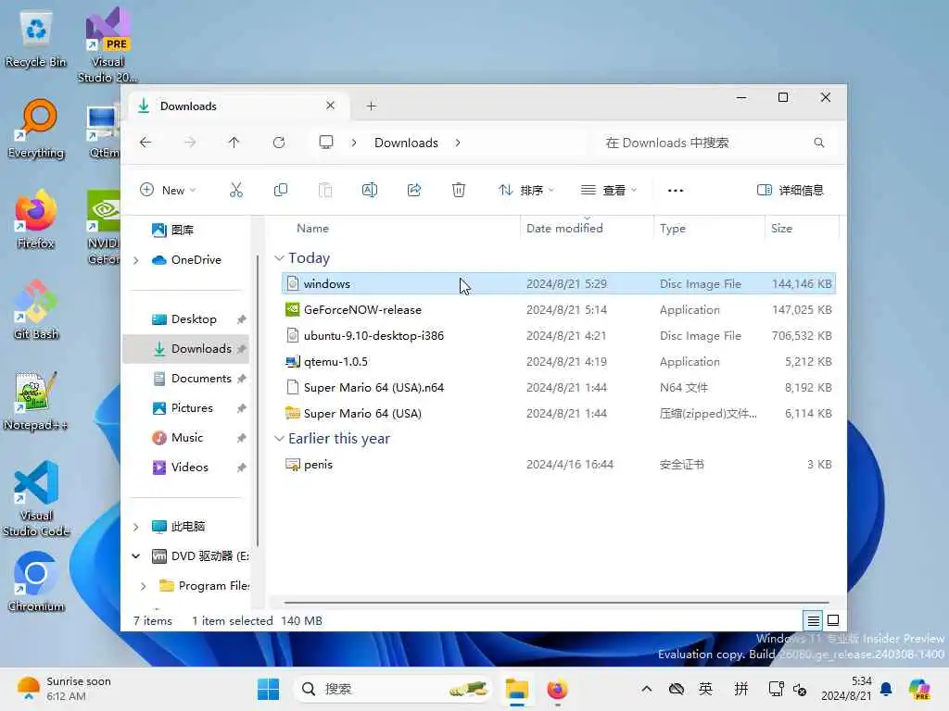Collapse the DVD 驱动器 tree node

[136, 556]
